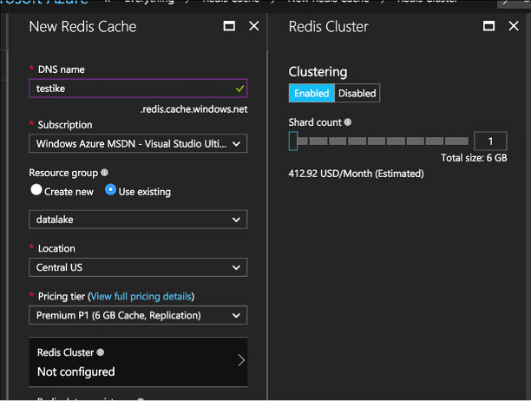
Task: Maximize the New Redis Cache blade
Action: point(229,26)
